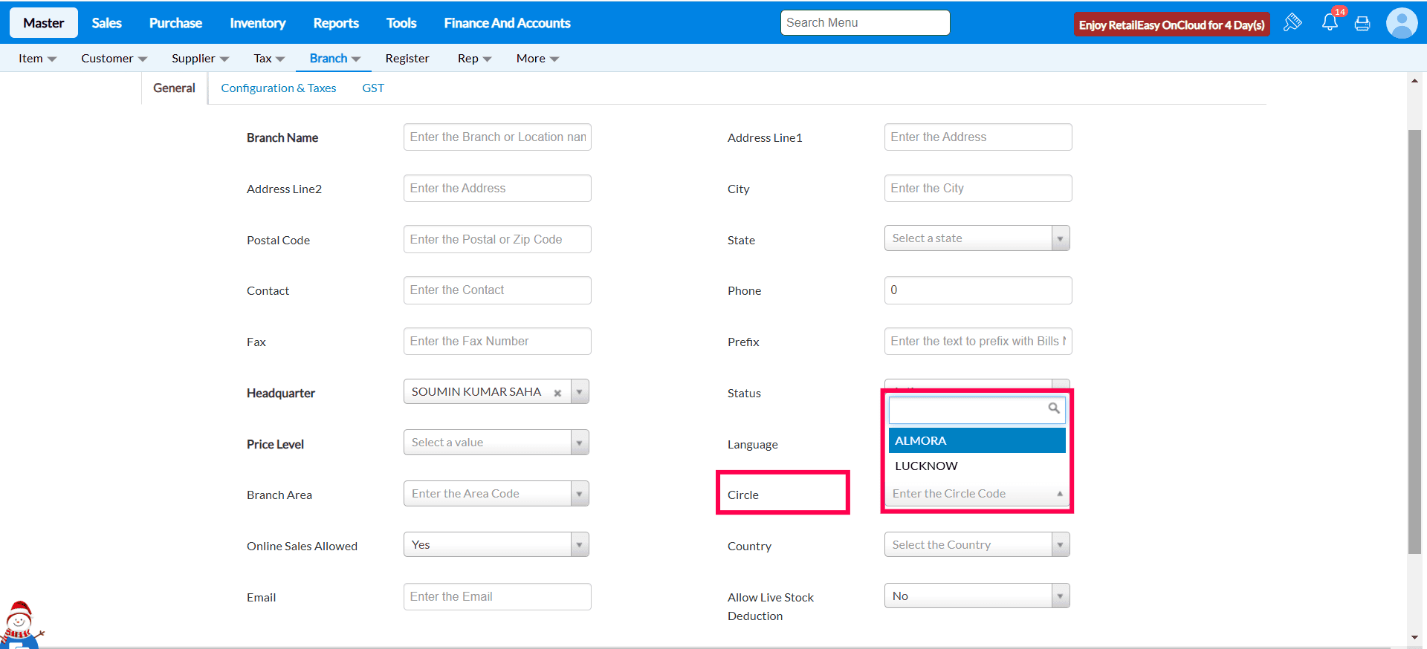
Task: Click the Enjoy RetailEasy OnCloud trial button
Action: coord(1171,25)
